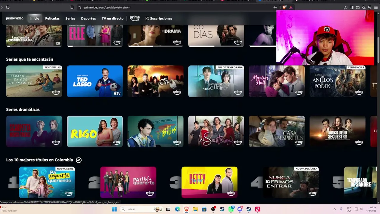
Task: Open the media control music note icon
Action: point(346,7)
